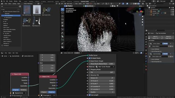
Task: Select the Annotate pencil tool
Action: [x=63, y=33]
